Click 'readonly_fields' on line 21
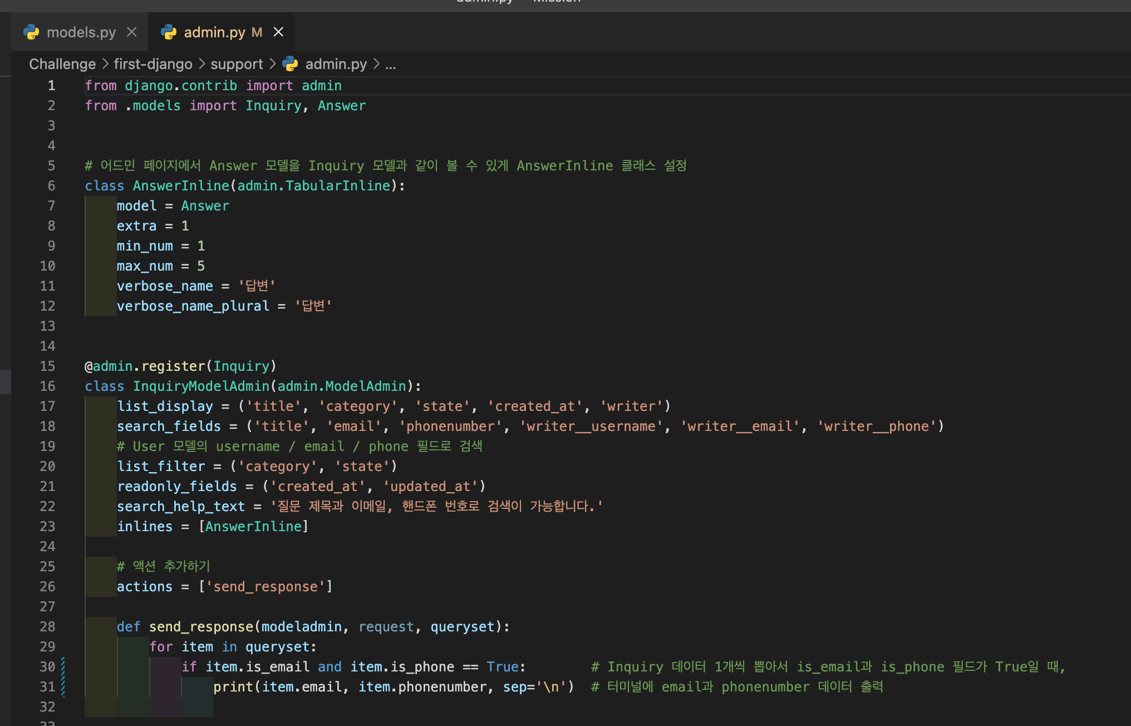Screen dimensions: 1131x726 [x=177, y=487]
